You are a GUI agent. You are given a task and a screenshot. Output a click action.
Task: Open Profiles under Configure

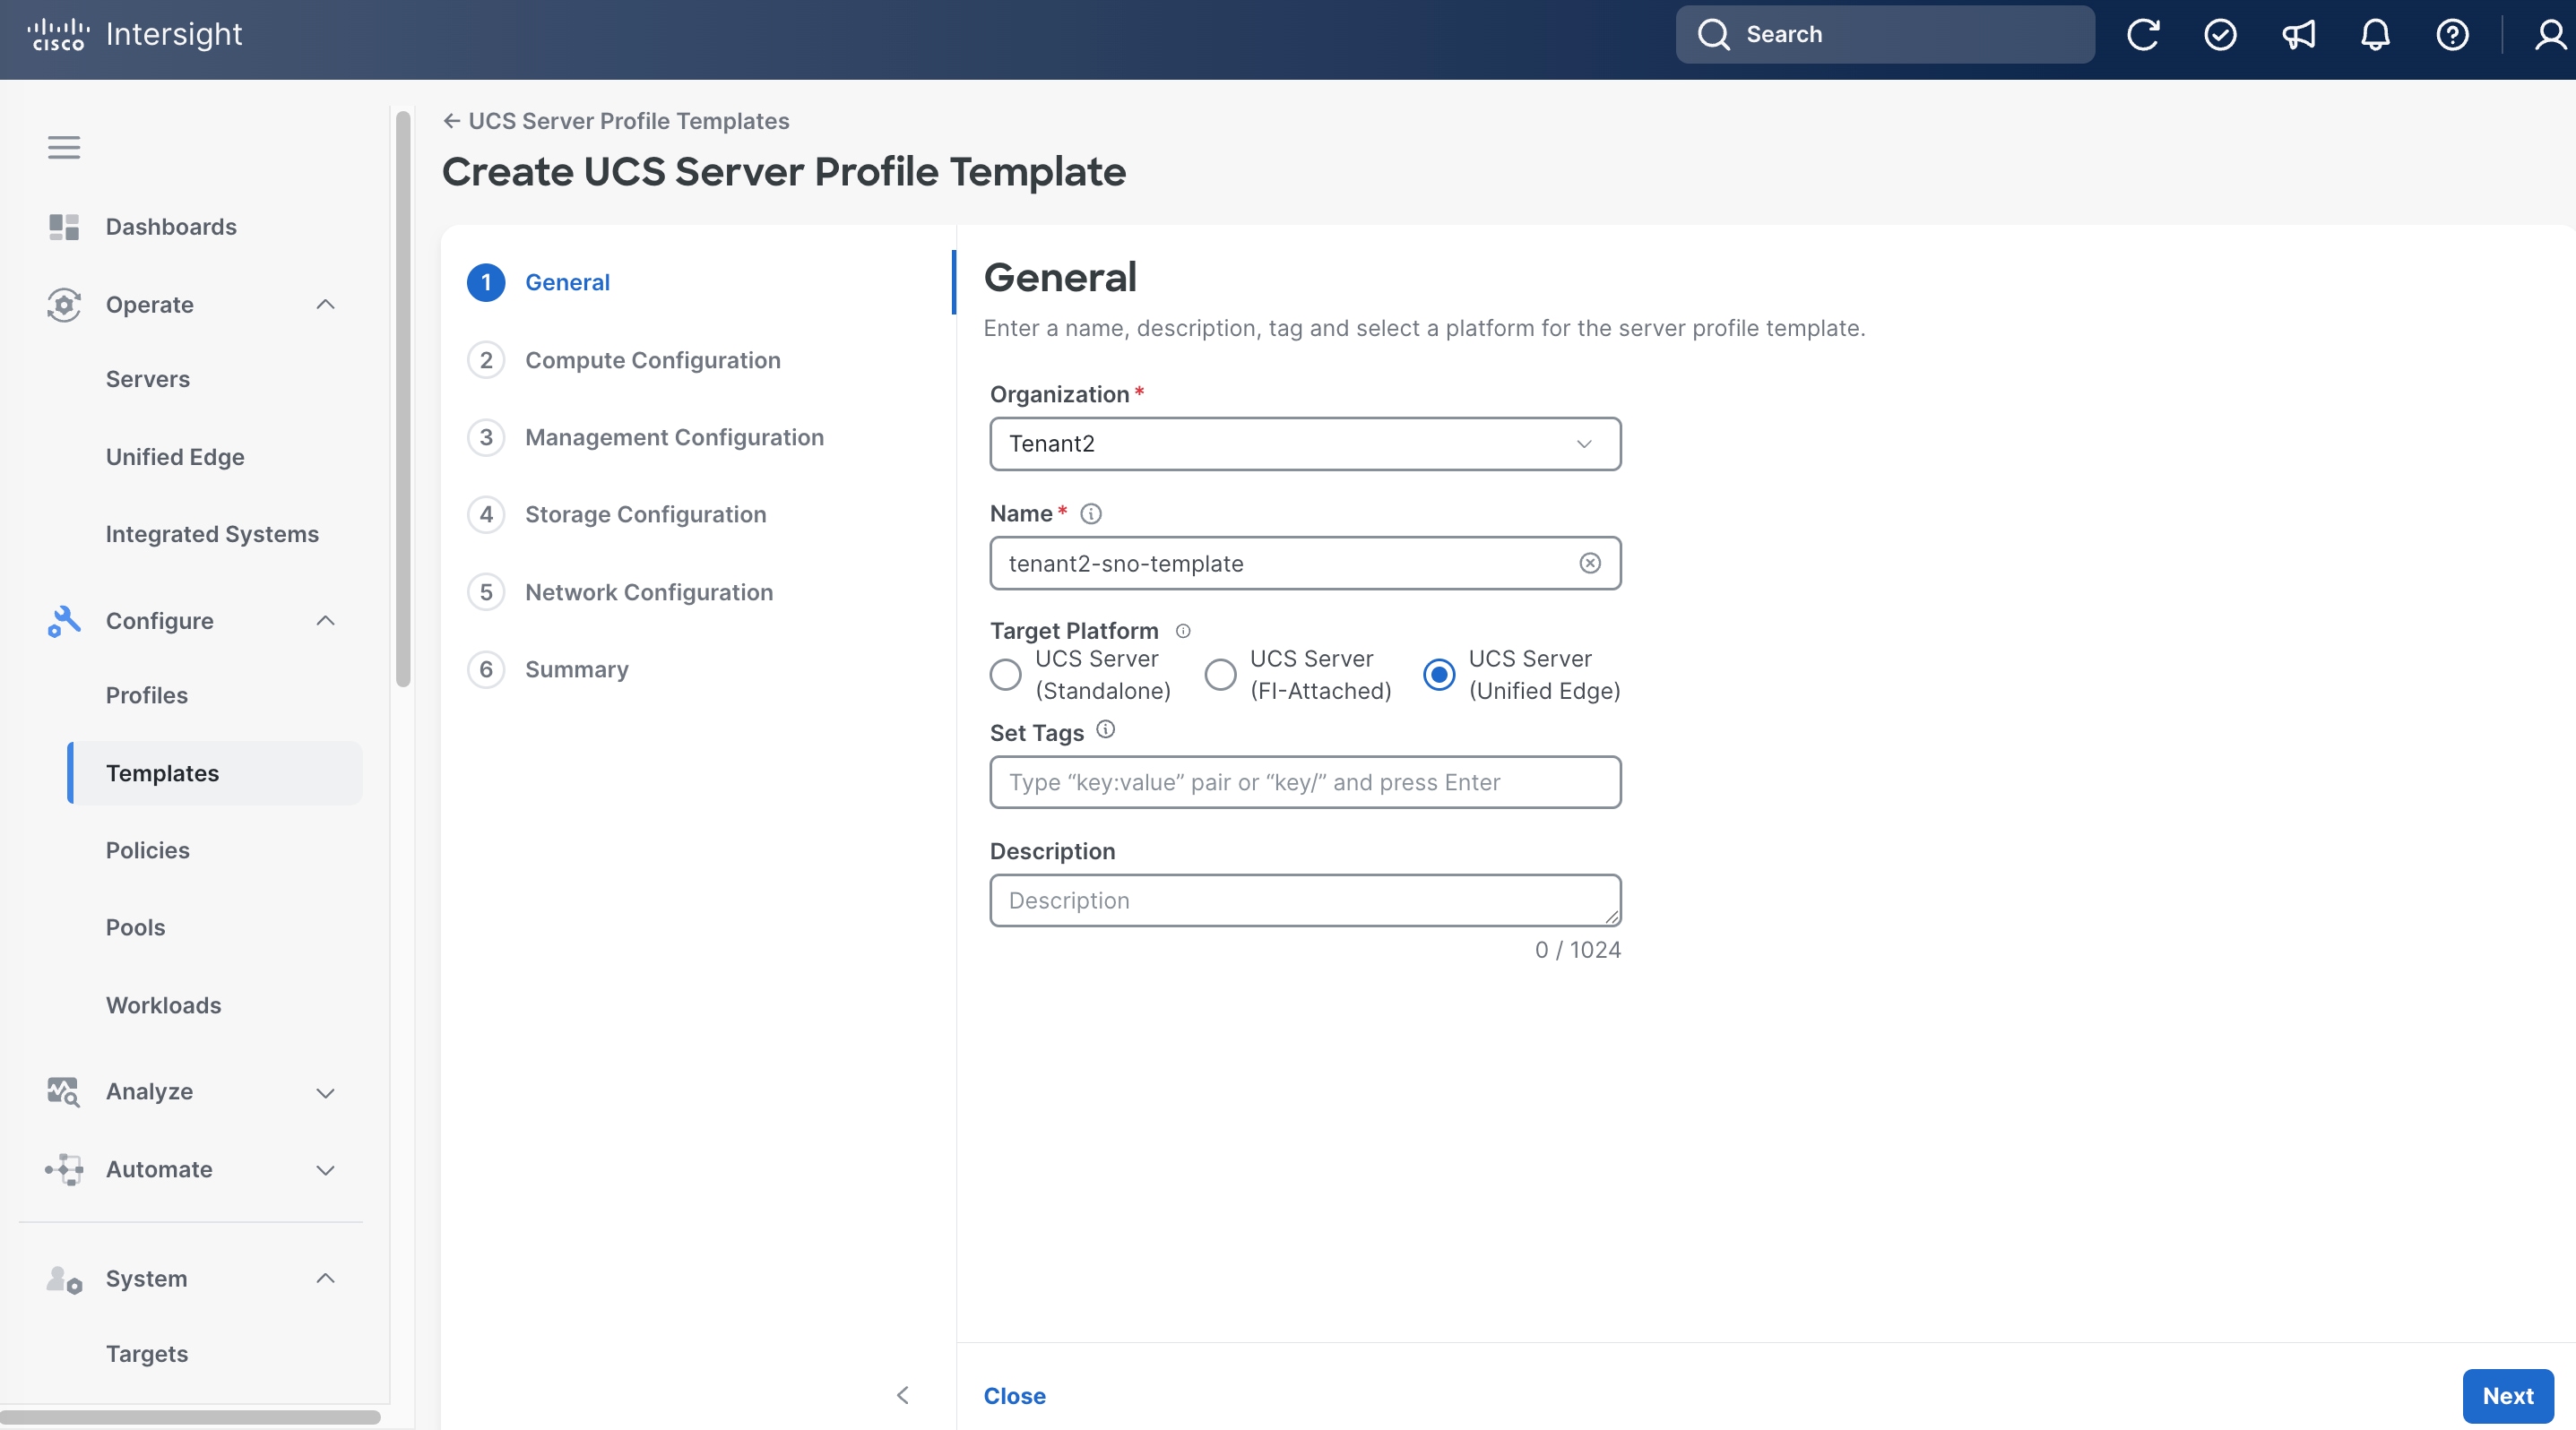click(147, 695)
